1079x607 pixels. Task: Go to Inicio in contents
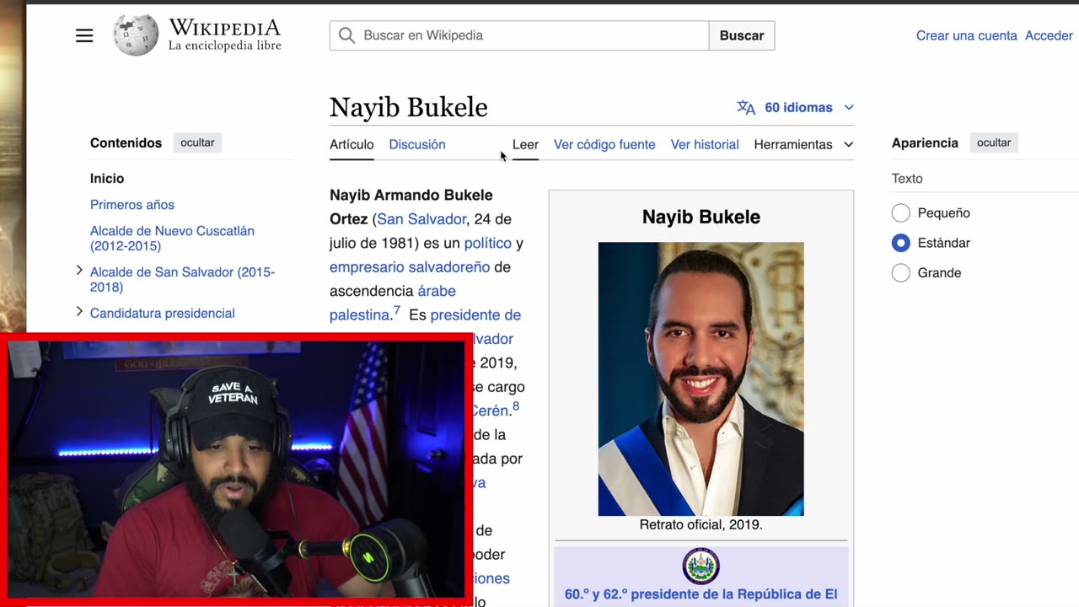click(107, 179)
